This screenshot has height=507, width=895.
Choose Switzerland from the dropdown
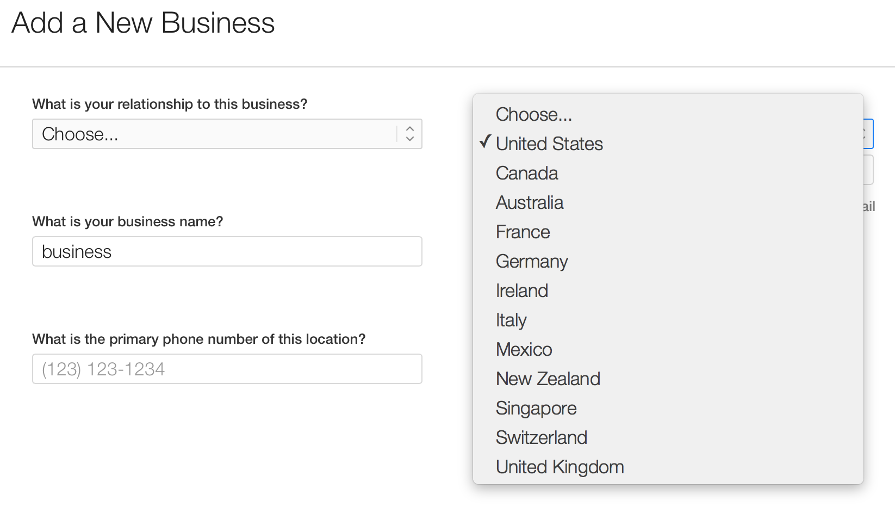(541, 437)
